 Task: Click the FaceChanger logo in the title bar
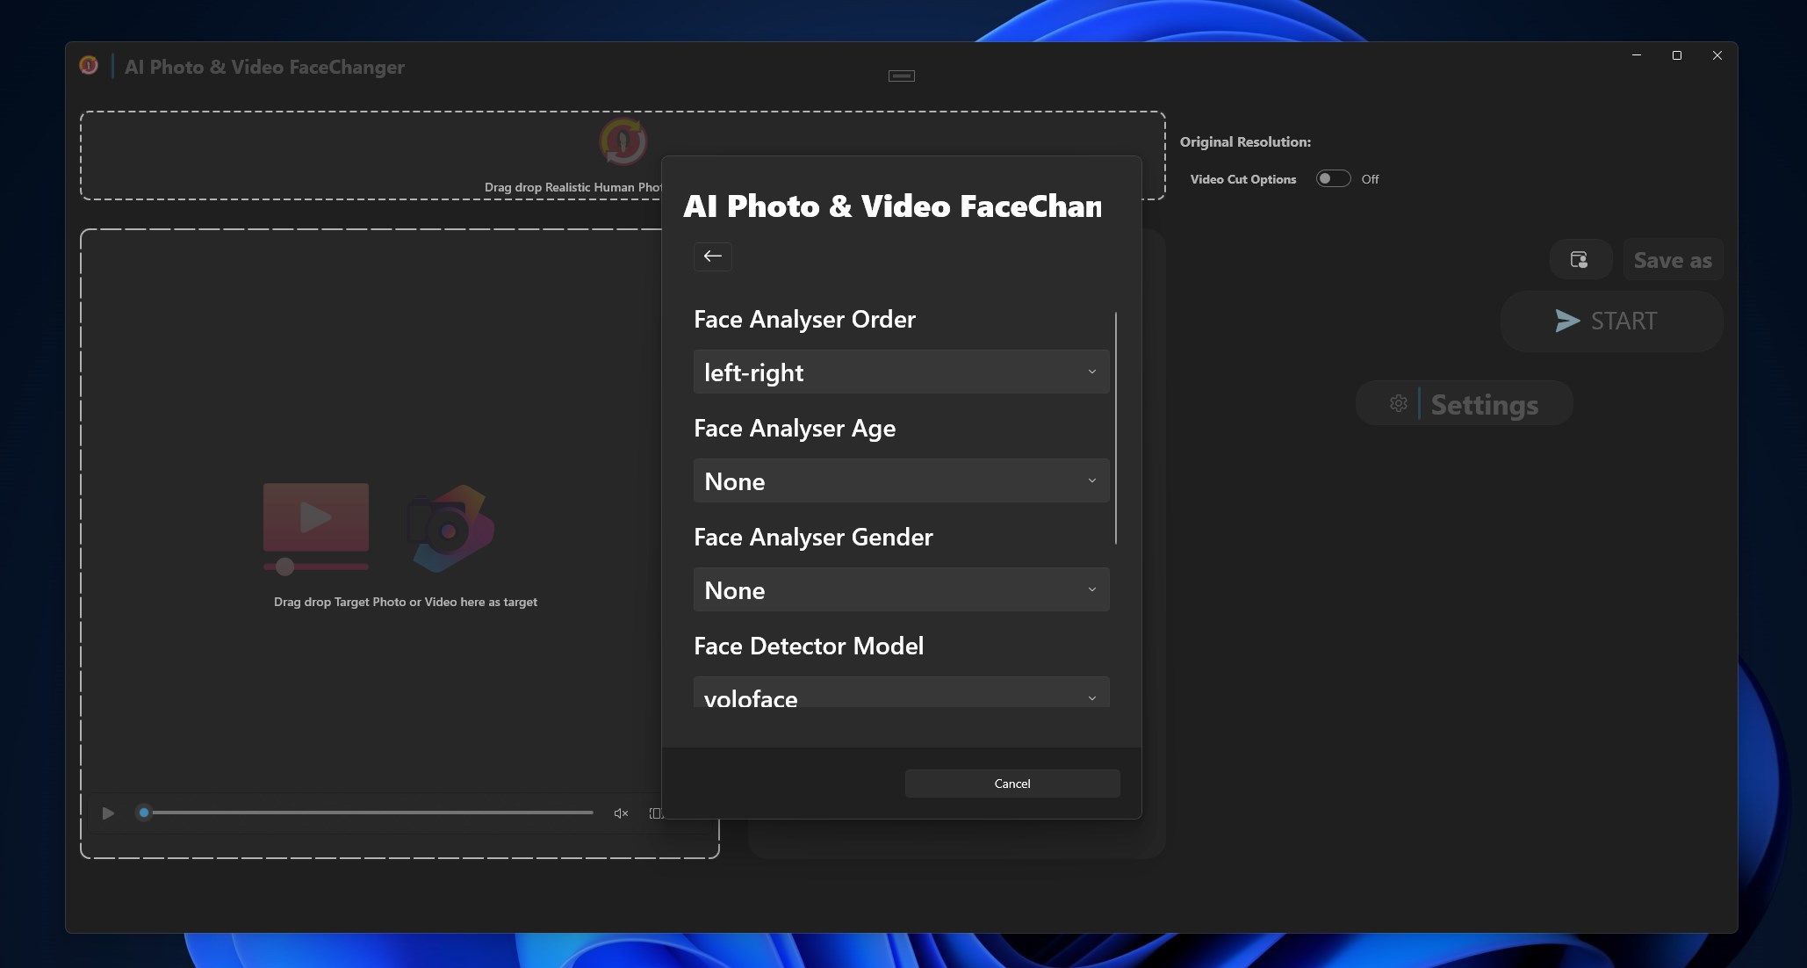(89, 65)
